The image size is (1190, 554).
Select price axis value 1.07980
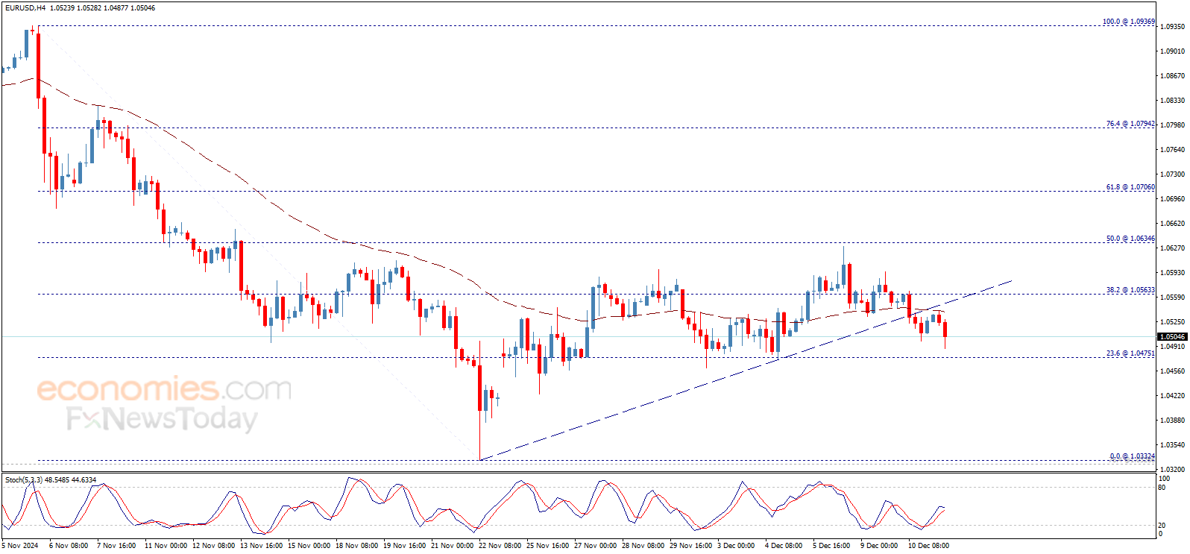[x=1173, y=125]
